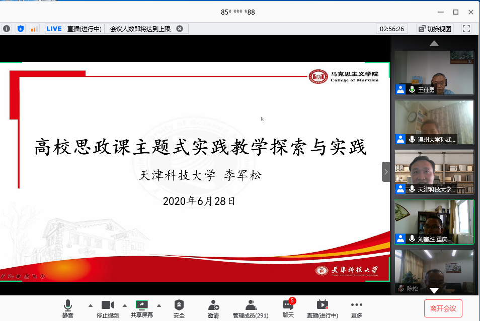The width and height of the screenshot is (480, 321).
Task: Toggle camera with 停止视频 button
Action: pos(108,308)
